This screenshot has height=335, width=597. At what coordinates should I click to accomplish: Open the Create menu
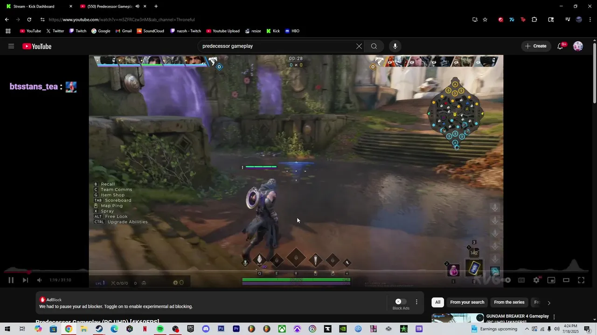click(x=535, y=46)
